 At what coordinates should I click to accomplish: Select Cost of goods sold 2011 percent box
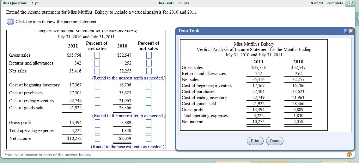click(97, 109)
